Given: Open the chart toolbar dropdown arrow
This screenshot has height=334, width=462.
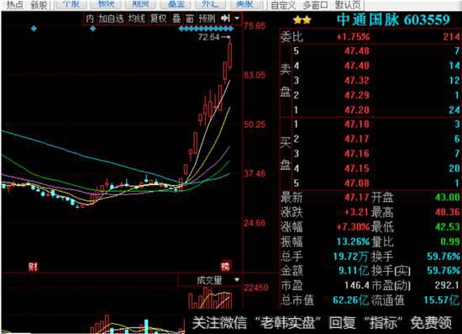Looking at the screenshot, I should click(x=237, y=19).
